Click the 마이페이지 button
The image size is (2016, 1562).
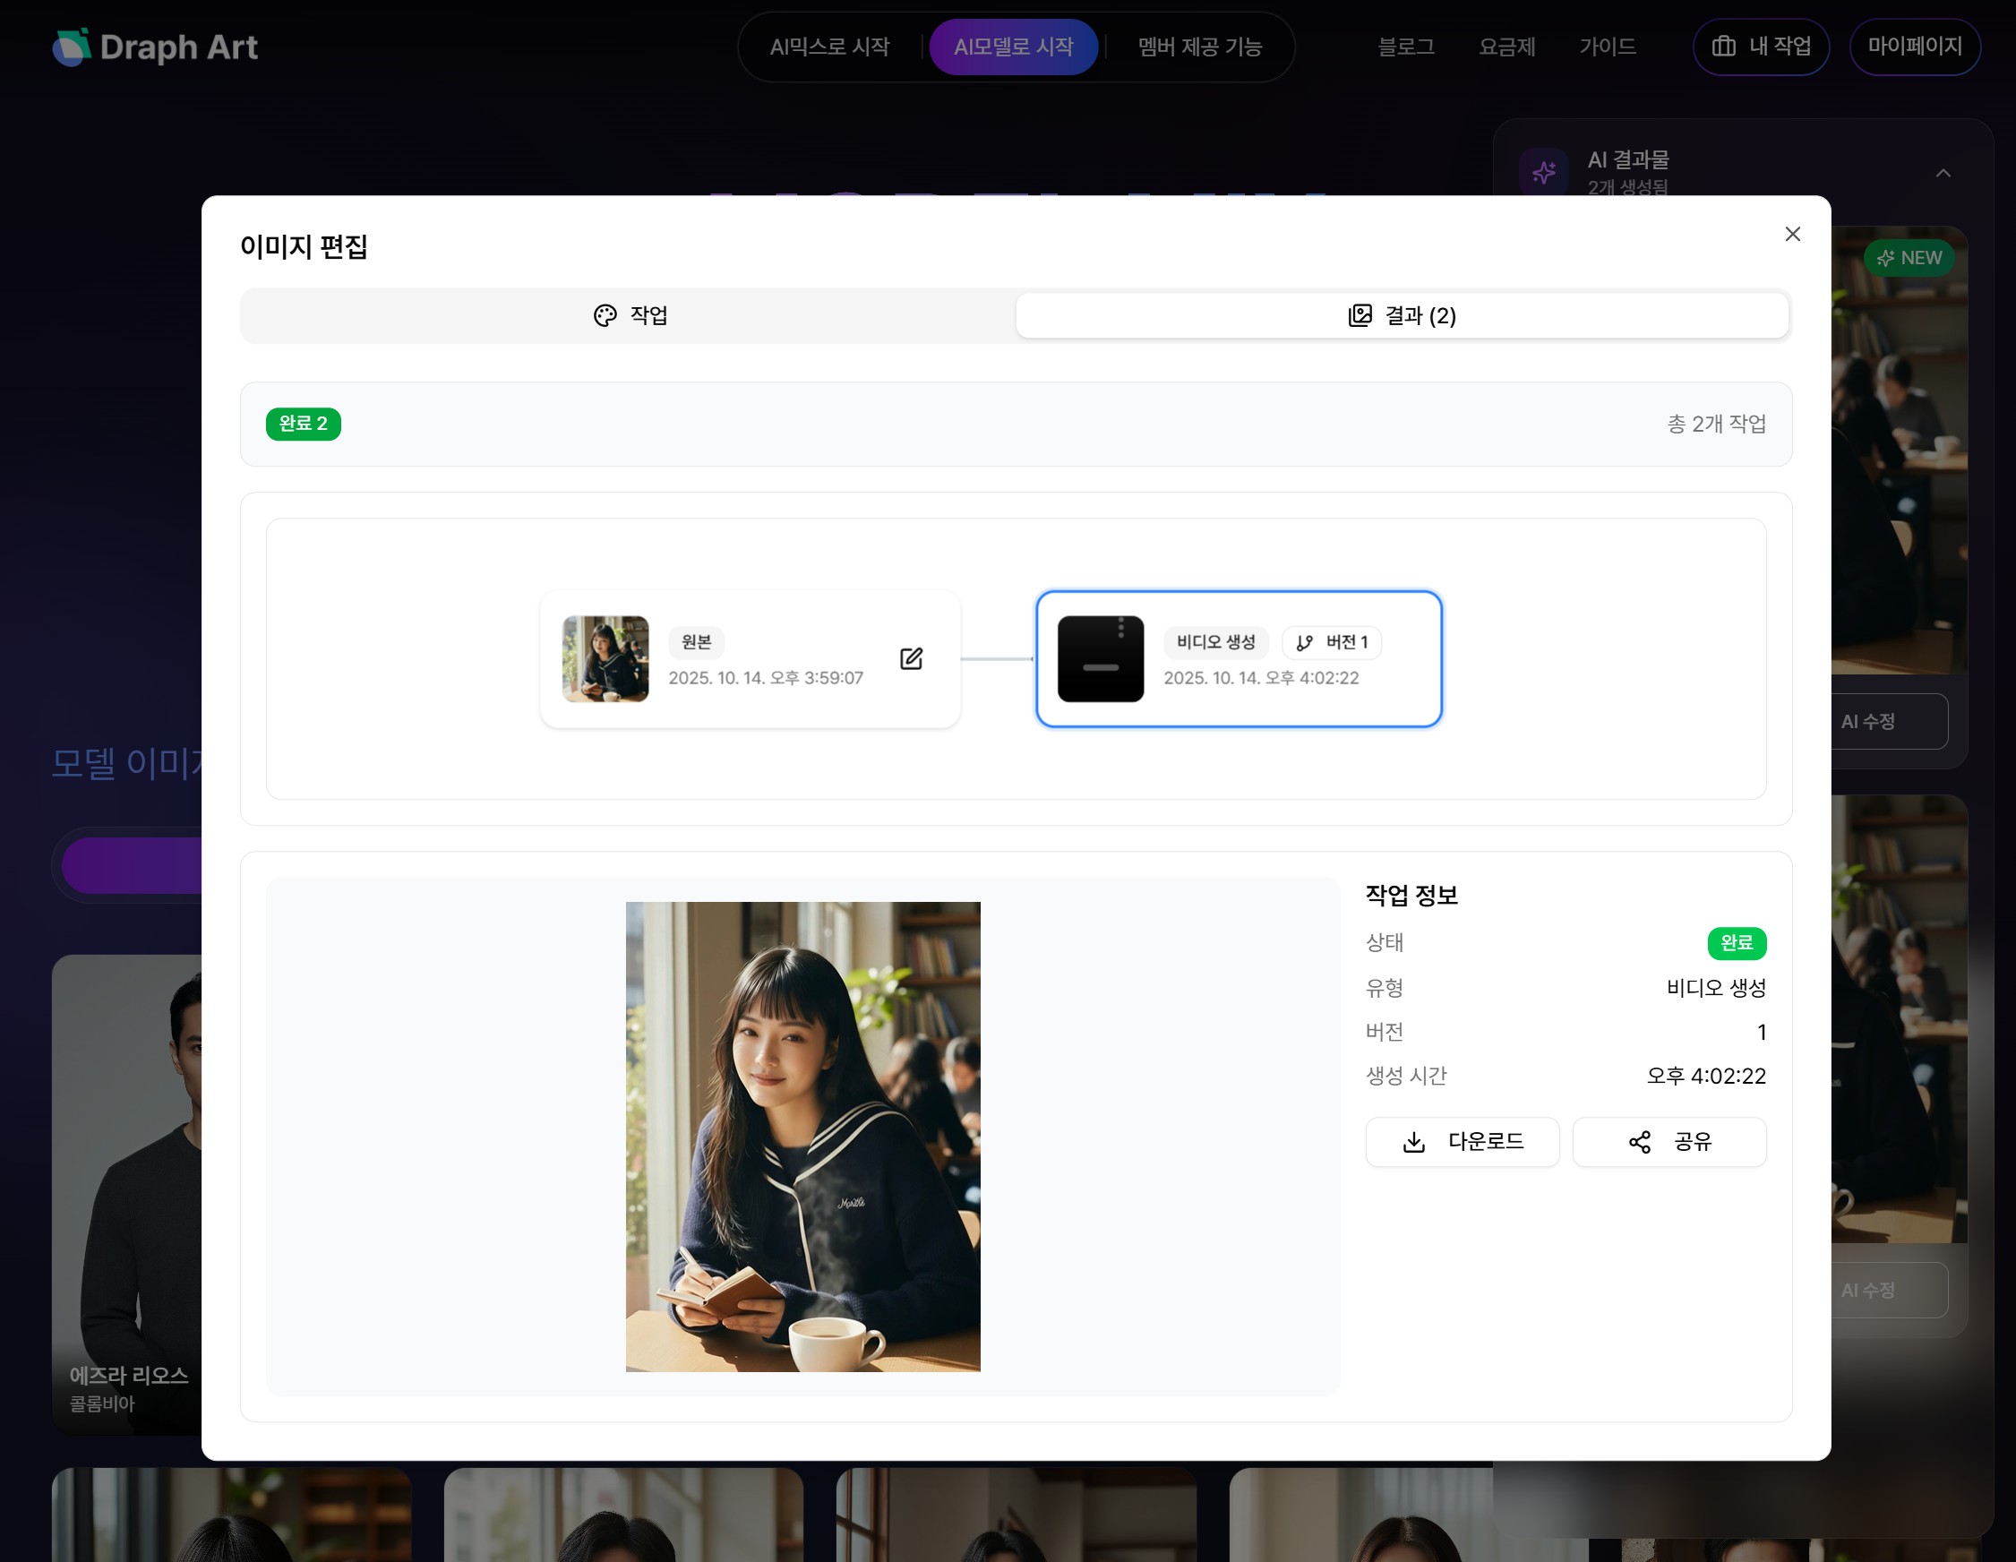[1915, 47]
